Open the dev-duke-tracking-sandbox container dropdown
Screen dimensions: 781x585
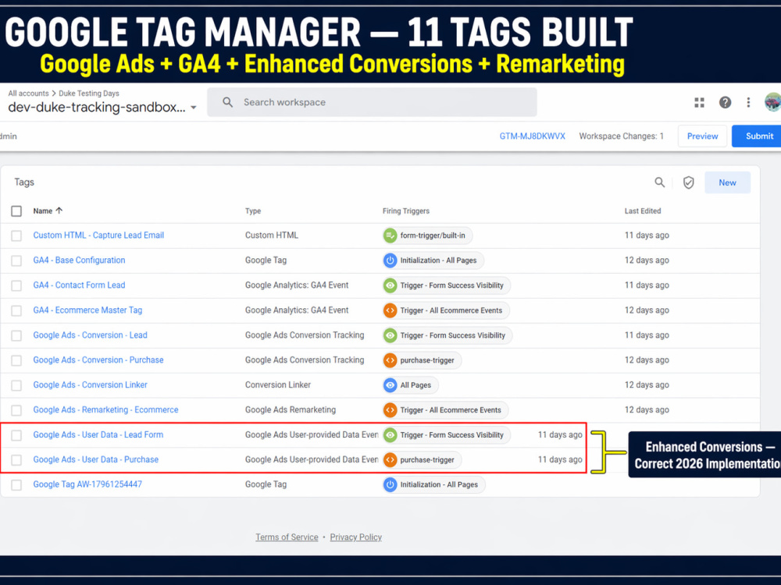coord(102,108)
